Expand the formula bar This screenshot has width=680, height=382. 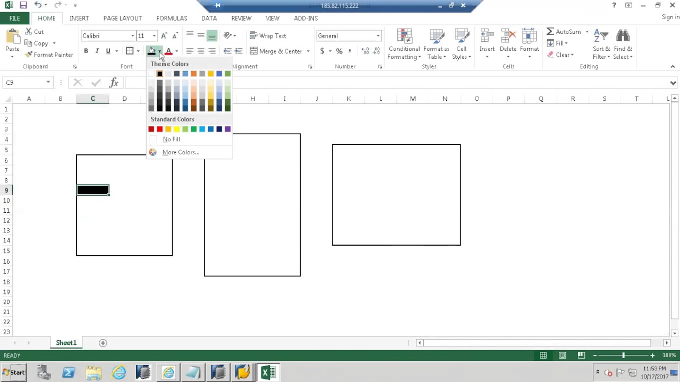[x=673, y=83]
